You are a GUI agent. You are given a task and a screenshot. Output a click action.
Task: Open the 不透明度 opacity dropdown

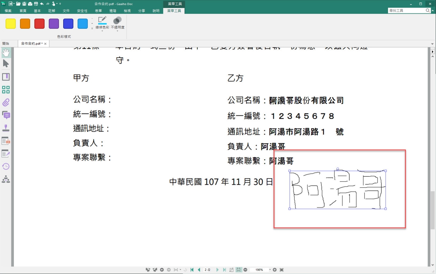(117, 24)
